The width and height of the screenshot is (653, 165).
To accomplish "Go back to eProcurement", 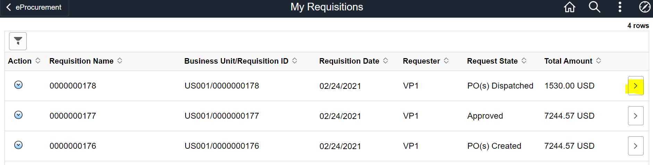I will (34, 7).
